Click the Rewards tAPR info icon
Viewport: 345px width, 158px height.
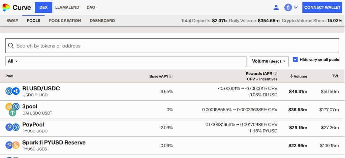pos(275,74)
